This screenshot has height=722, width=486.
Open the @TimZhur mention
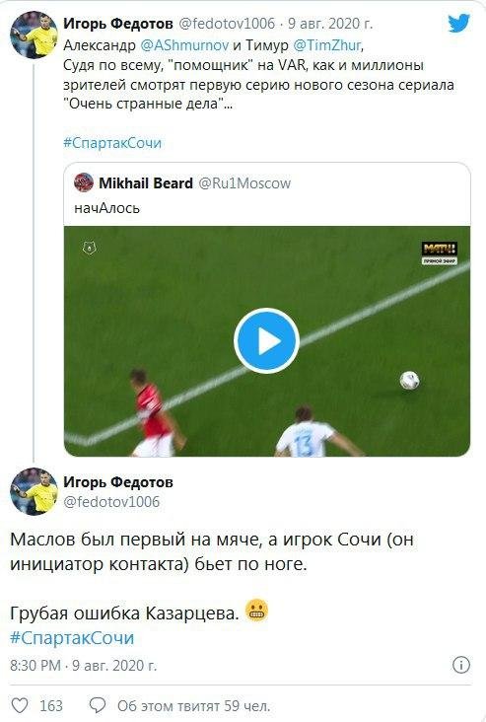point(326,45)
